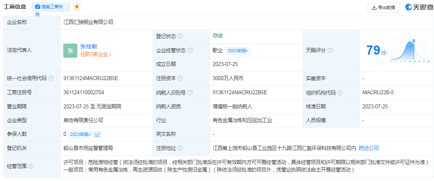Open help icon next to 经营范围
434x181 pixels.
point(31,166)
